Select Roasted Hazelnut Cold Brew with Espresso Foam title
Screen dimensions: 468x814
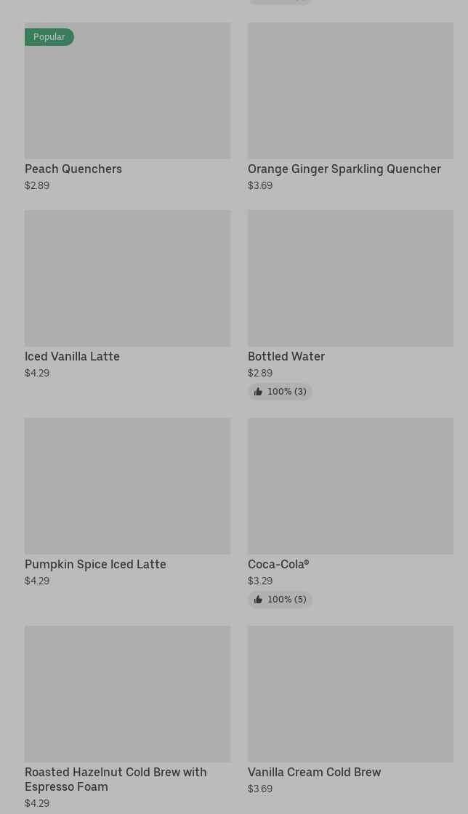coord(115,779)
